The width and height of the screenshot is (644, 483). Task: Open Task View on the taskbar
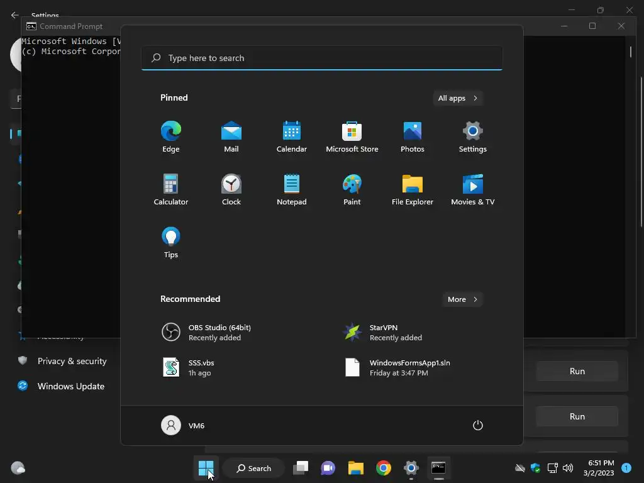(x=301, y=468)
